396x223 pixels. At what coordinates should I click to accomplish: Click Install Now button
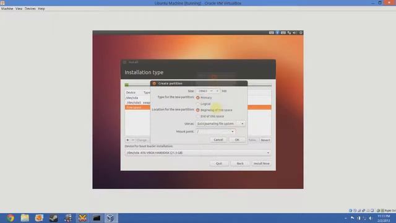[x=261, y=164]
